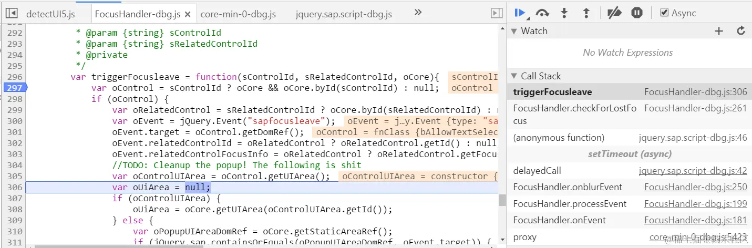Click "@private" comment on line 294

pos(107,55)
